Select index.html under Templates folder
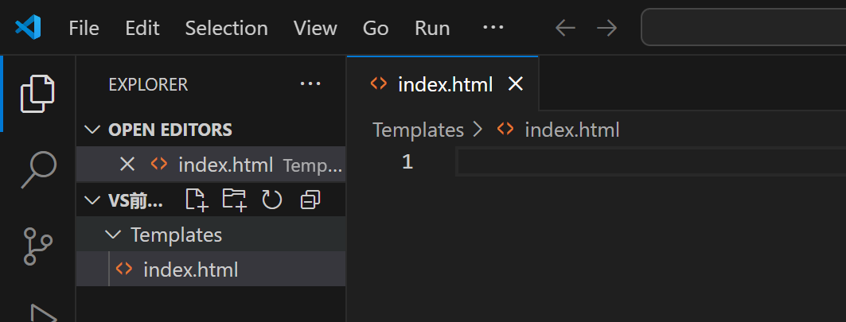Screen dimensions: 846x322 [x=211, y=270]
